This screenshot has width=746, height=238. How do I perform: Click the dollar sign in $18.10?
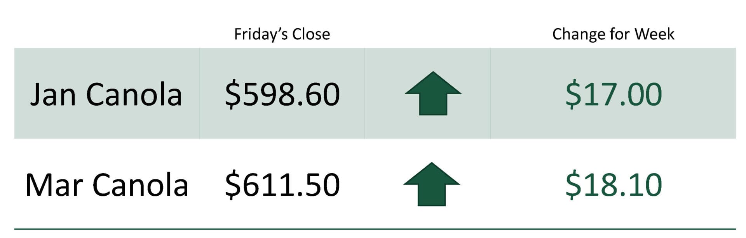(x=573, y=185)
